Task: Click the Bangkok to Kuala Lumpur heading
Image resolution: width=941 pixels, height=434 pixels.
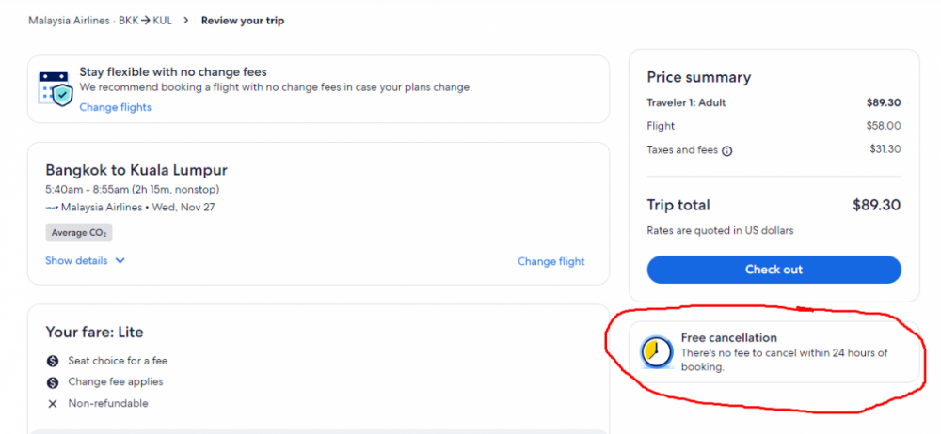Action: pyautogui.click(x=136, y=170)
